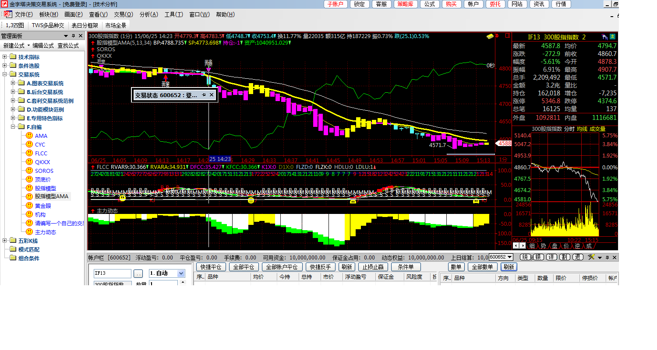Close the account bar panel
Viewport: 657px width, 350px height.
tap(614, 257)
